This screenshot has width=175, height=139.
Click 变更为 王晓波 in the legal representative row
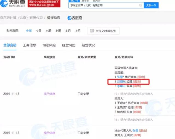tap(124, 135)
